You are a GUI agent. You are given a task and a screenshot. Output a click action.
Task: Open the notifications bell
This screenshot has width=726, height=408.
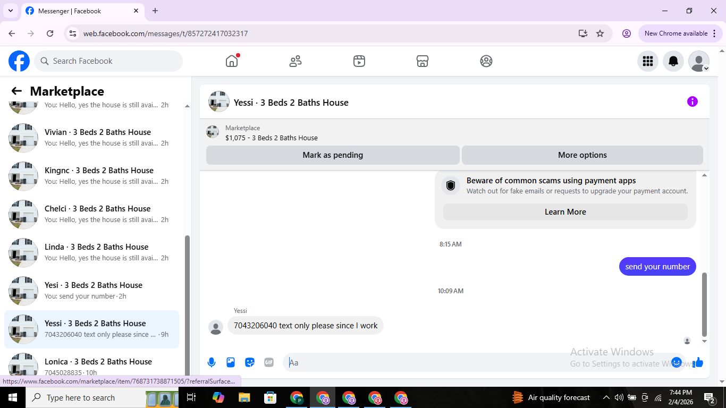tap(673, 61)
